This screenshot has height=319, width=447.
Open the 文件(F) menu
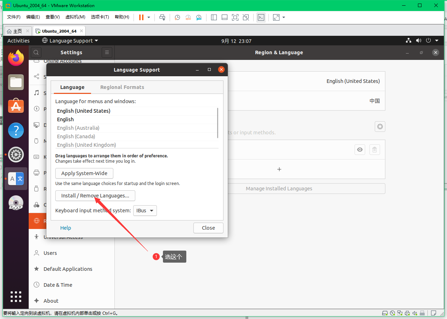coord(14,17)
